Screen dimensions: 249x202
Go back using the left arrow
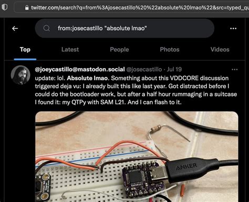click(x=15, y=28)
